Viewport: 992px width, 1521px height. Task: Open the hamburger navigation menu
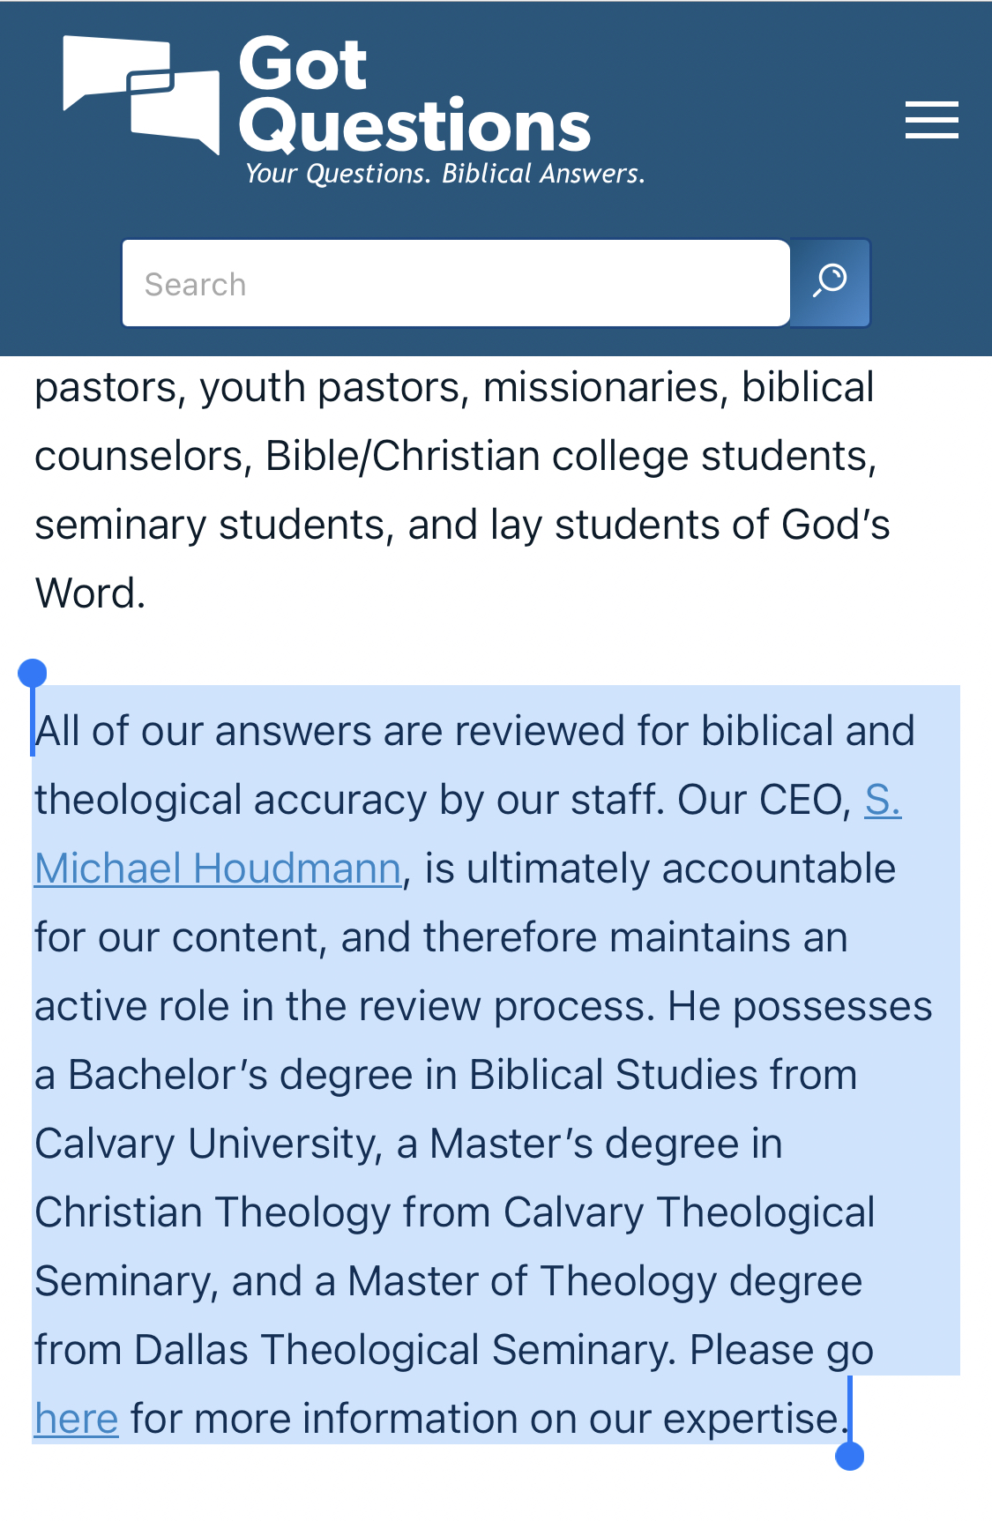931,120
